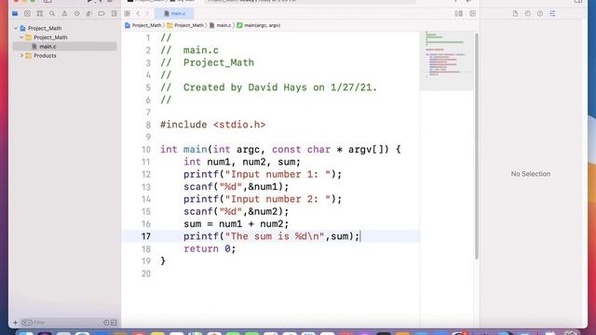Image resolution: width=596 pixels, height=335 pixels.
Task: Click the 'int main(int argc' function signature
Action: (x=280, y=150)
